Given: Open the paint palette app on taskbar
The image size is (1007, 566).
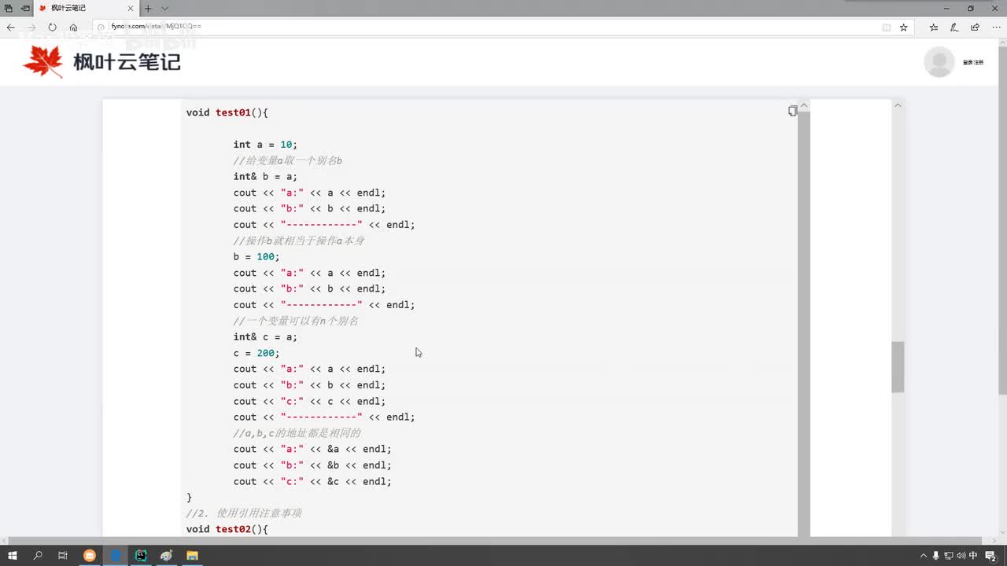Looking at the screenshot, I should click(166, 556).
